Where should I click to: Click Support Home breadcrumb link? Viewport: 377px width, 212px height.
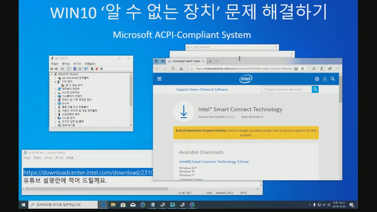[x=187, y=90]
